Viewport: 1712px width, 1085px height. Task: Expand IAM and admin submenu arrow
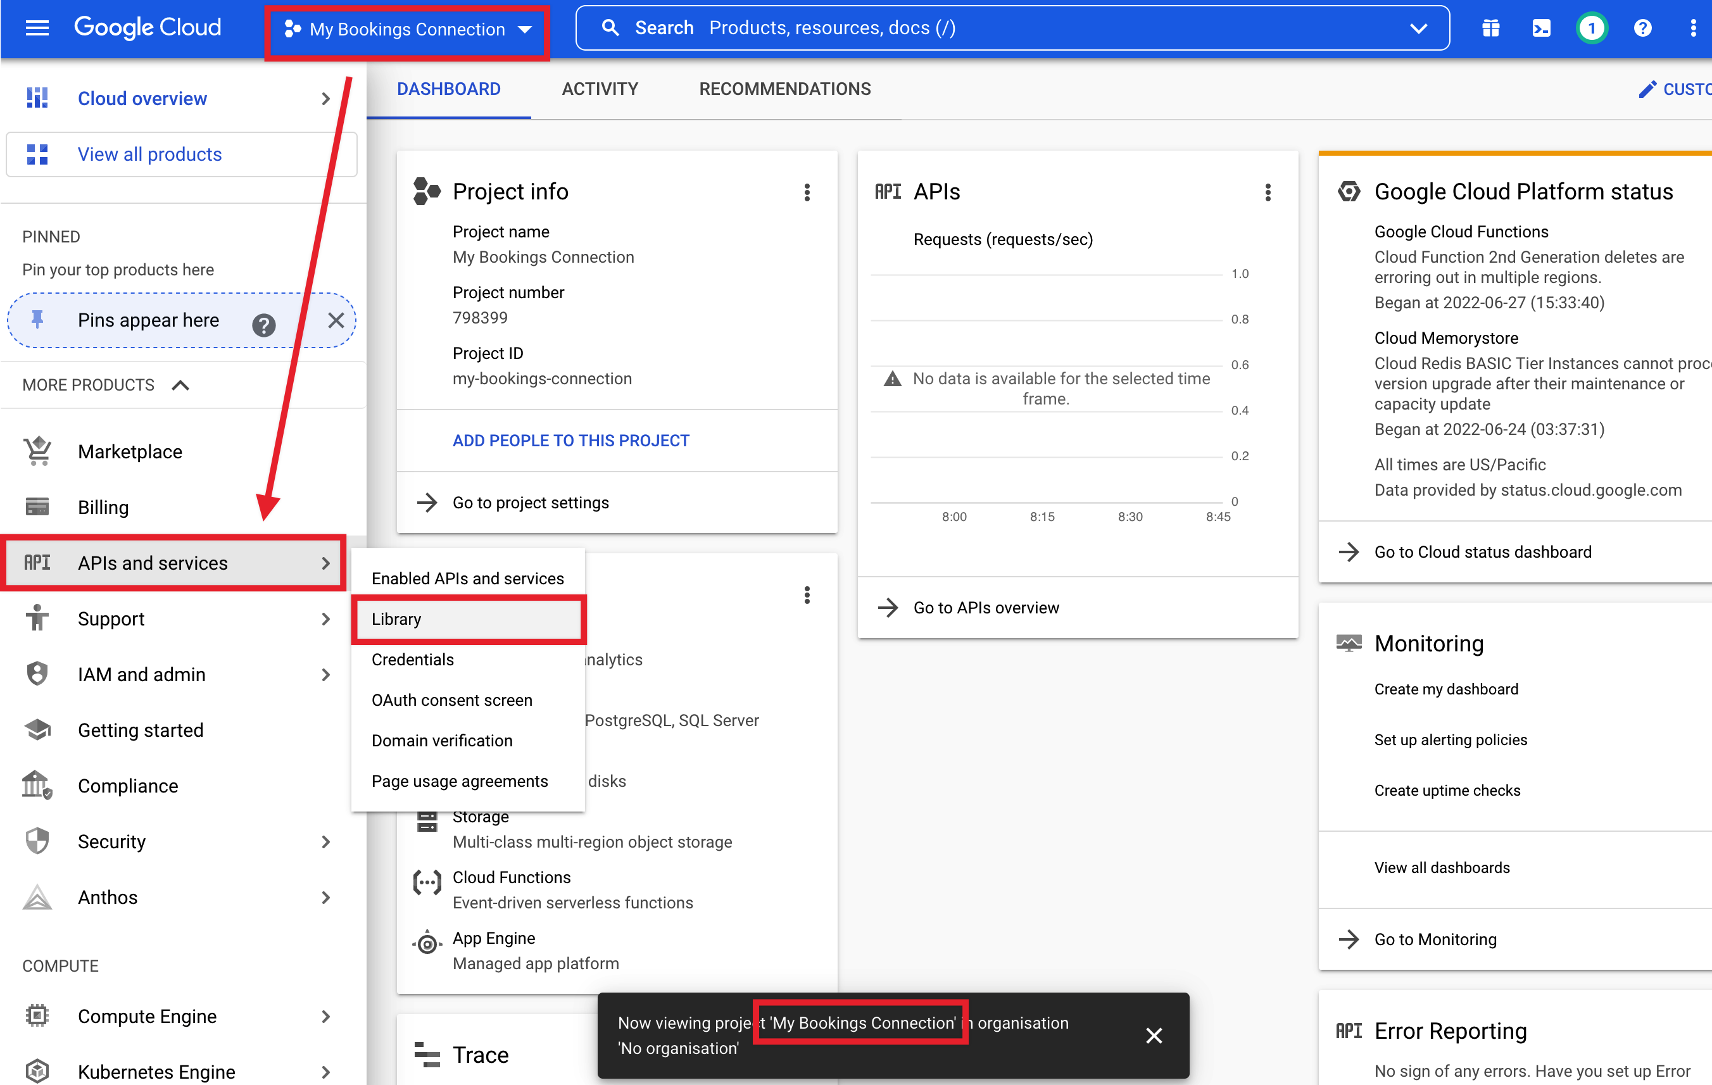325,674
